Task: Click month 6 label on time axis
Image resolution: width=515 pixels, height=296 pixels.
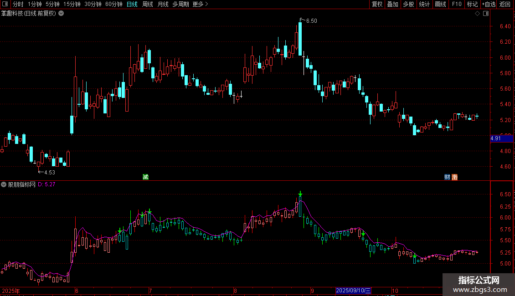Action: tap(77, 291)
